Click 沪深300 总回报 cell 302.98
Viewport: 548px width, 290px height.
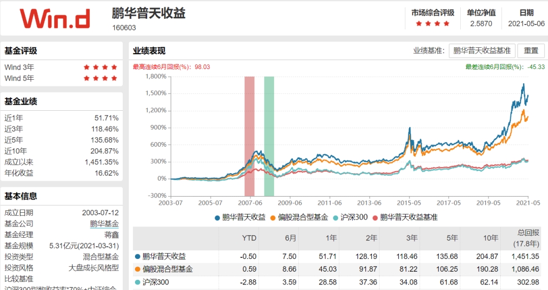click(528, 282)
